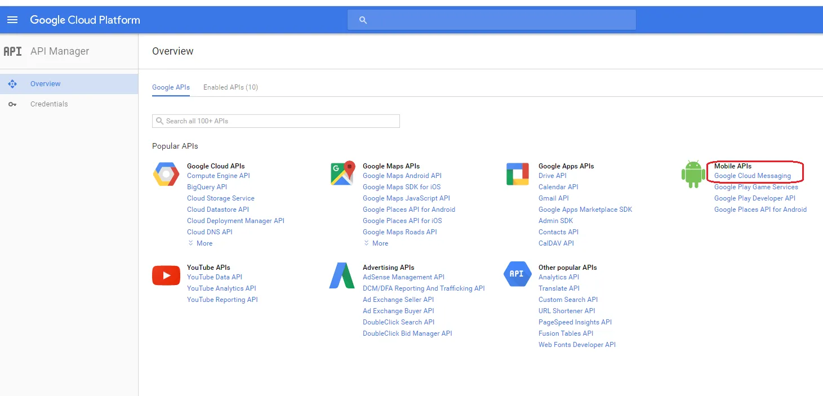Focus the top bar search field
The image size is (823, 396).
(492, 20)
